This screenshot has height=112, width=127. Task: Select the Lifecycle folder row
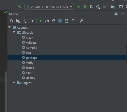coord(67,33)
